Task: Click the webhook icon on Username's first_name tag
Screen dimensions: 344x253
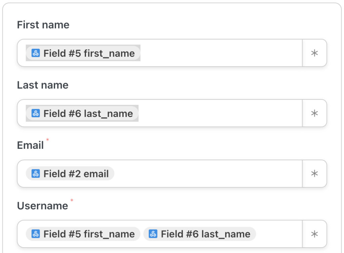Action: click(x=35, y=234)
